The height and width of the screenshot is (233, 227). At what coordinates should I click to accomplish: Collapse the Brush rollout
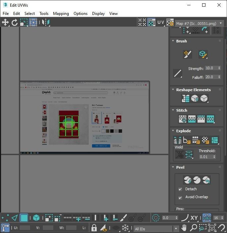pos(173,41)
